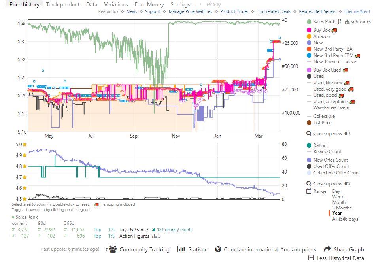
Task: Click truck icon beside Used, acceptable
Action: pos(352,102)
